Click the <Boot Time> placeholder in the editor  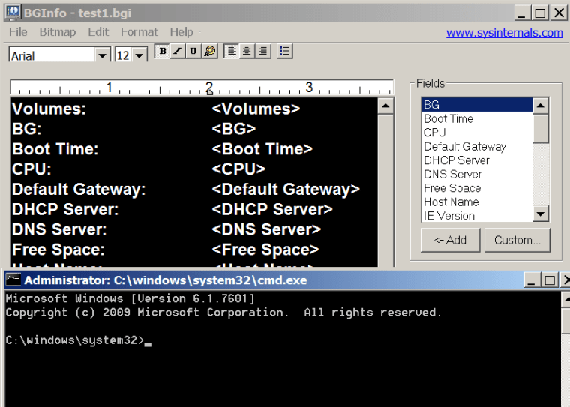tap(262, 148)
